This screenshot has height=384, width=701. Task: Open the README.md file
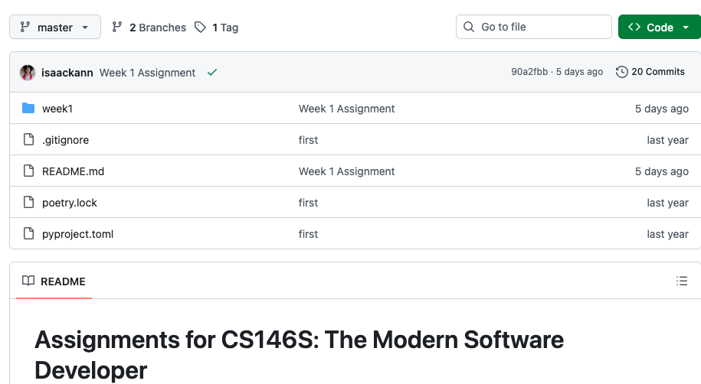point(73,171)
